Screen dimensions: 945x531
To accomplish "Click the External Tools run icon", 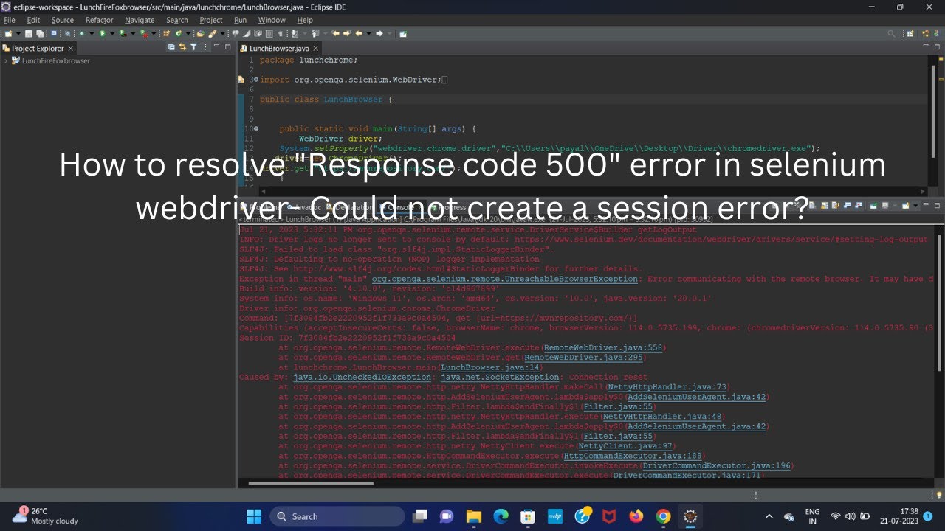I will tap(143, 33).
